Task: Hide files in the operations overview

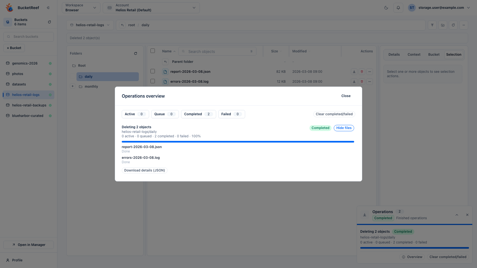Action: click(344, 128)
